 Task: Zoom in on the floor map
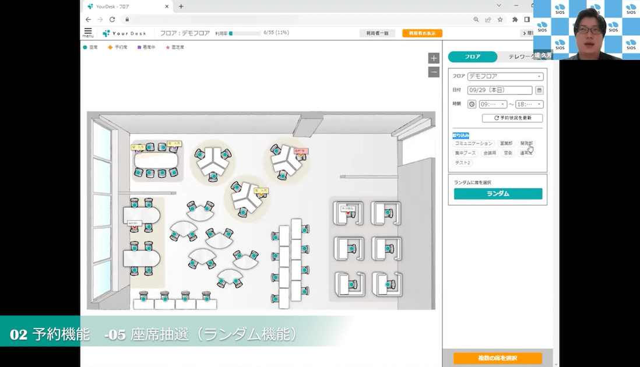(x=433, y=58)
